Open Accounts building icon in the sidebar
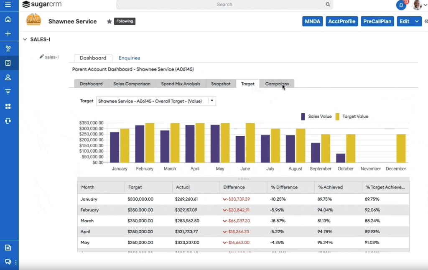 tap(8, 63)
